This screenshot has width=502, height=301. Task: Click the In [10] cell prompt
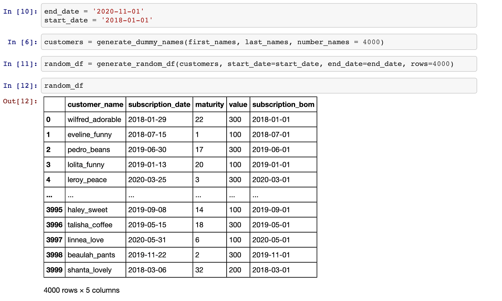click(19, 11)
